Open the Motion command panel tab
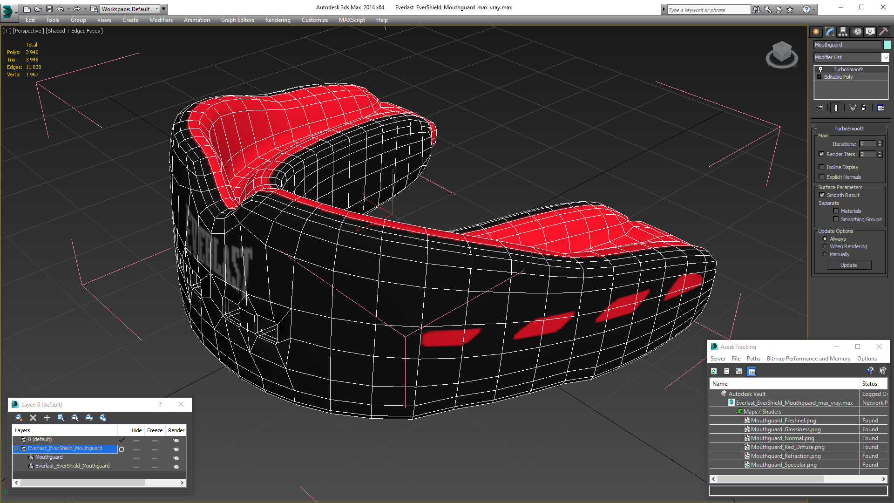The width and height of the screenshot is (894, 503). tap(857, 32)
